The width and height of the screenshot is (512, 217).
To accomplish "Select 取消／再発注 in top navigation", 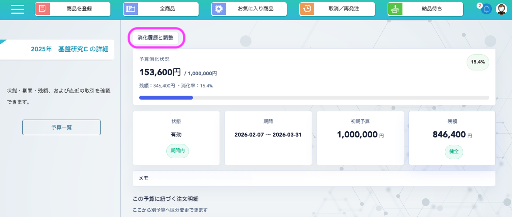I will point(344,9).
